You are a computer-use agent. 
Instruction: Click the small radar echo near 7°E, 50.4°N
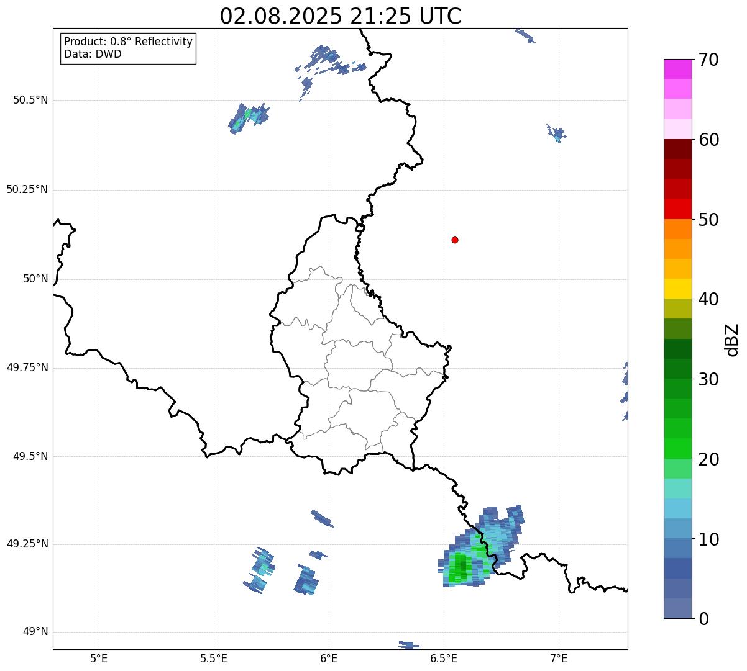[557, 133]
